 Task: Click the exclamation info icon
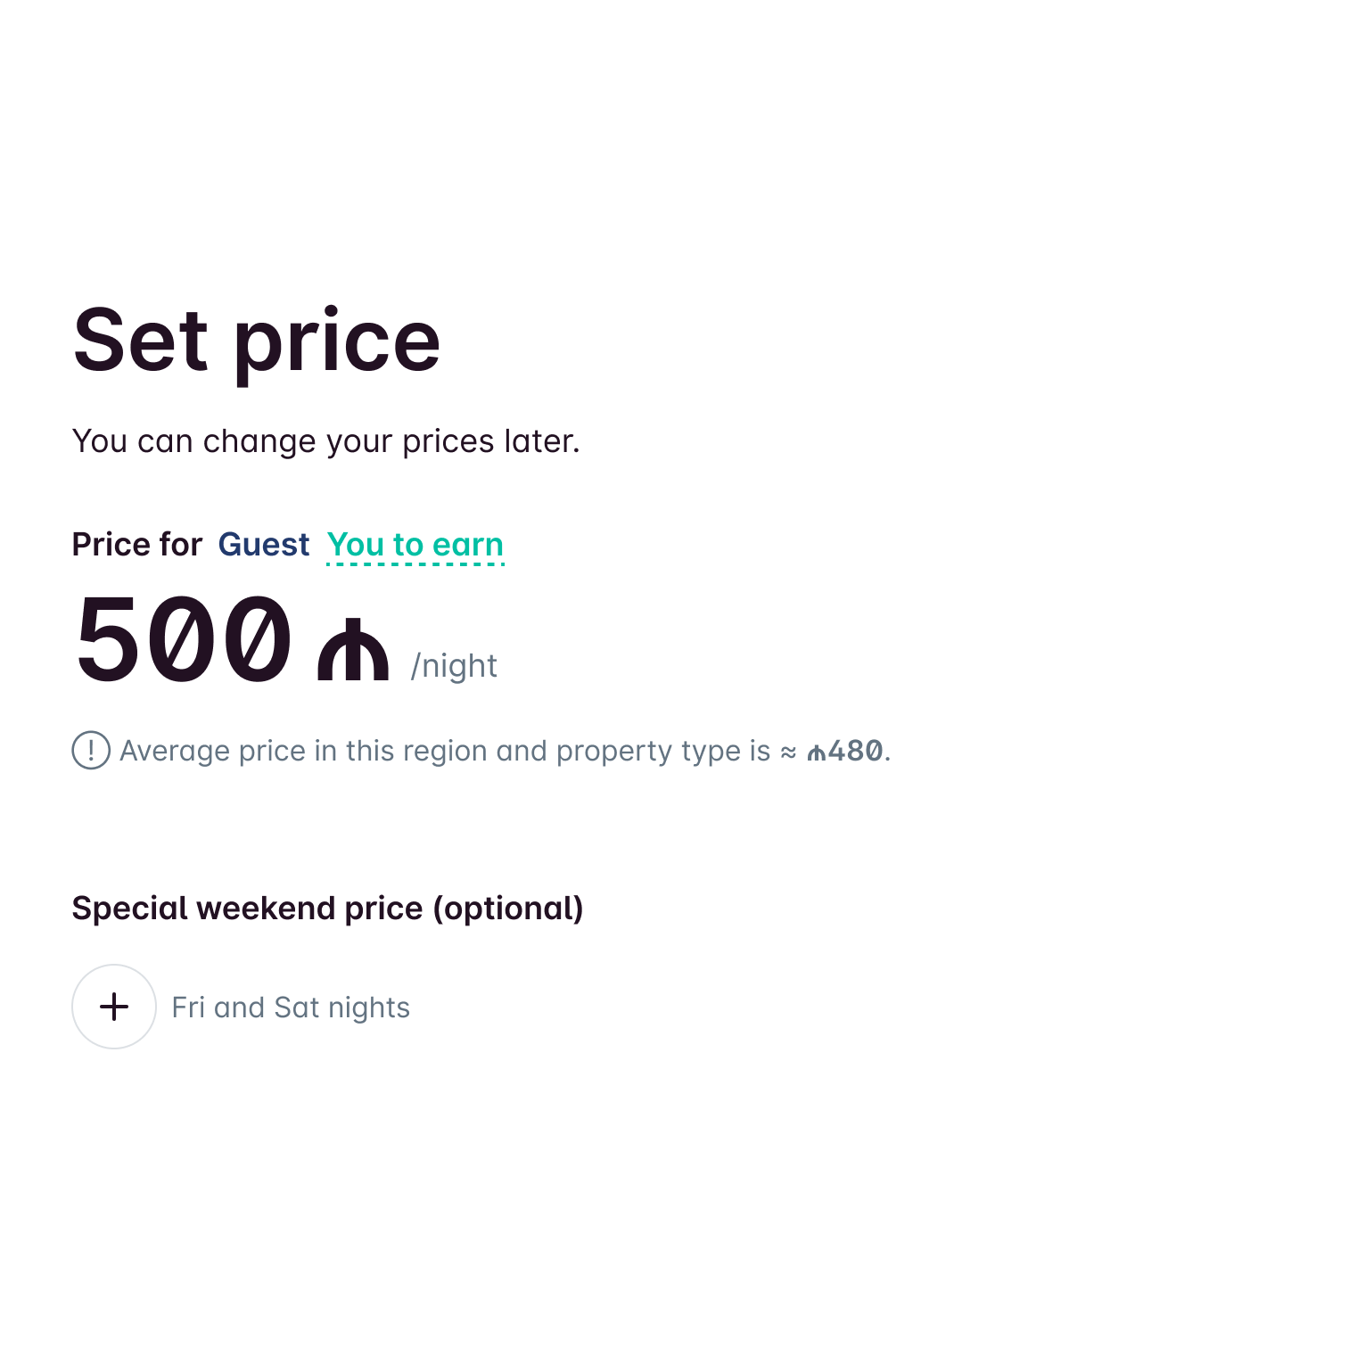91,750
